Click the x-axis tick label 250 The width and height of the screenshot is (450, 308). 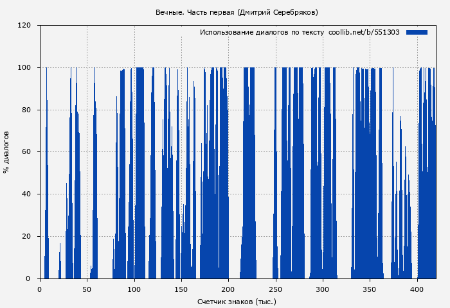(x=276, y=289)
